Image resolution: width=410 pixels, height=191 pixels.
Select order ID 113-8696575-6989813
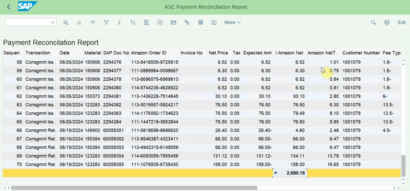click(154, 79)
